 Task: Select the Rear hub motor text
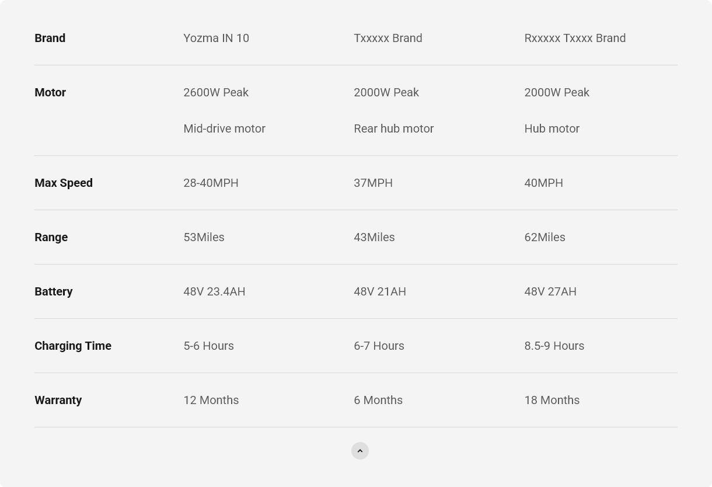point(393,128)
